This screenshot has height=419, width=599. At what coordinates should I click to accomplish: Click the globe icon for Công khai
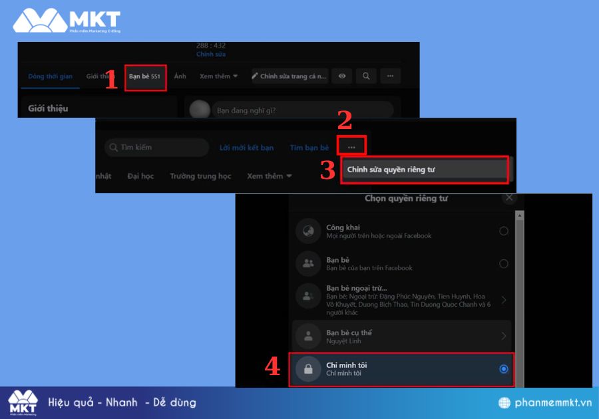tap(308, 231)
